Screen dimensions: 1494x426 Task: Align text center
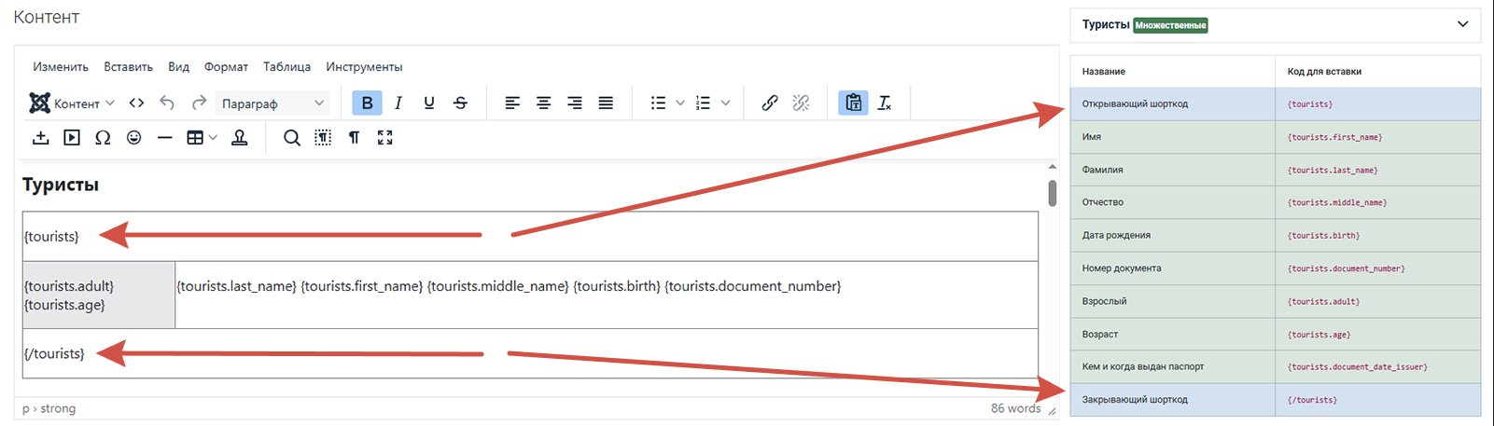[x=543, y=103]
